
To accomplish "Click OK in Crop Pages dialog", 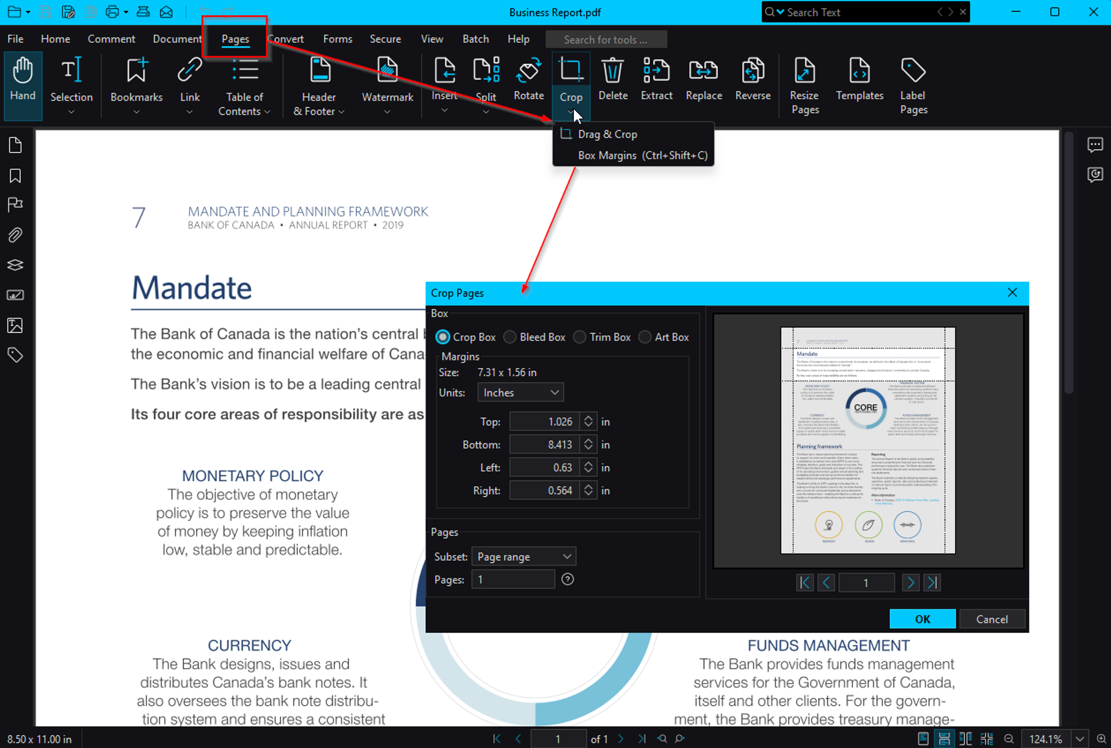I will point(922,619).
